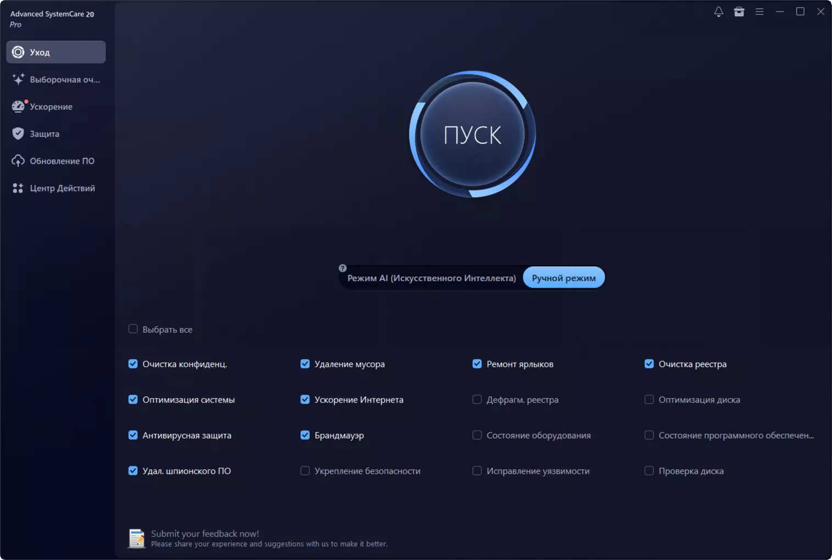The width and height of the screenshot is (832, 560).
Task: Enable Дефрагм. реестра checkbox
Action: click(x=477, y=400)
